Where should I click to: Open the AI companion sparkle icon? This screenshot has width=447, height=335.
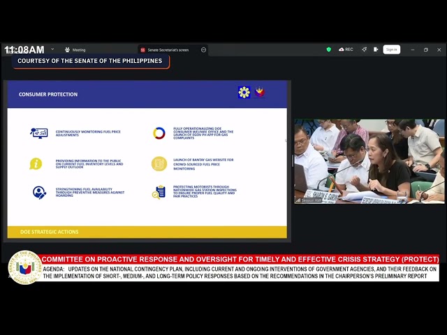click(365, 50)
